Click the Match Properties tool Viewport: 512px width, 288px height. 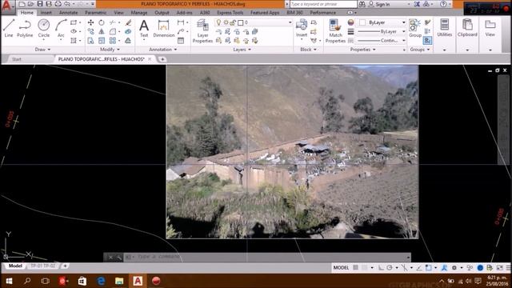pos(335,31)
